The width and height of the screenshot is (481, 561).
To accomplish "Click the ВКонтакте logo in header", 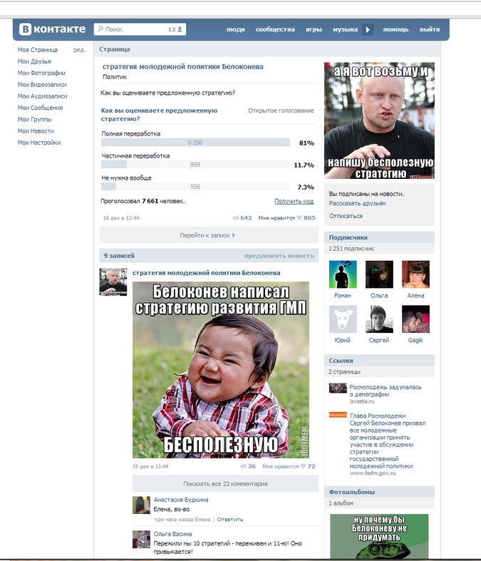I will (53, 29).
